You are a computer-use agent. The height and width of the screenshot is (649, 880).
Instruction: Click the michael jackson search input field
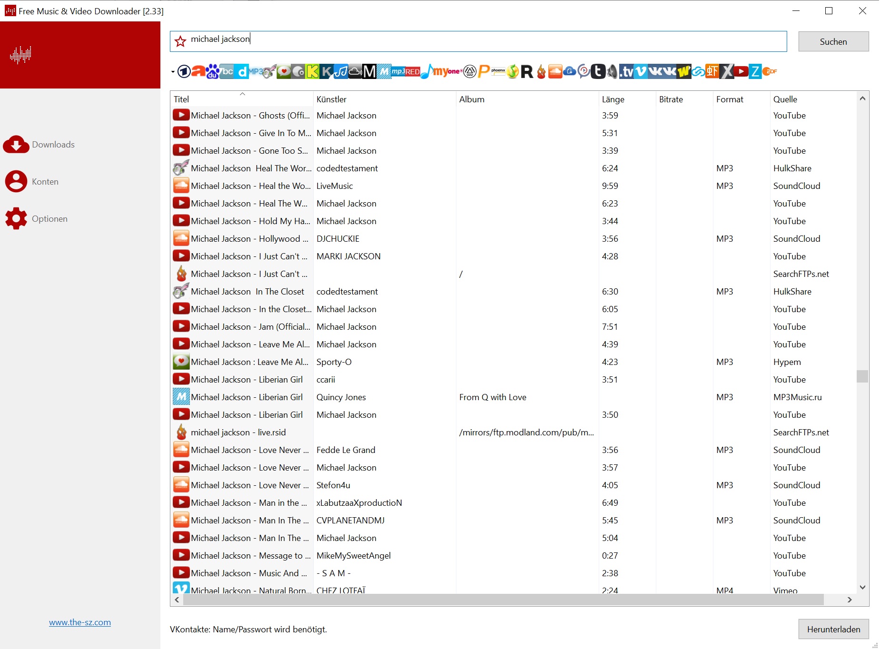click(478, 41)
